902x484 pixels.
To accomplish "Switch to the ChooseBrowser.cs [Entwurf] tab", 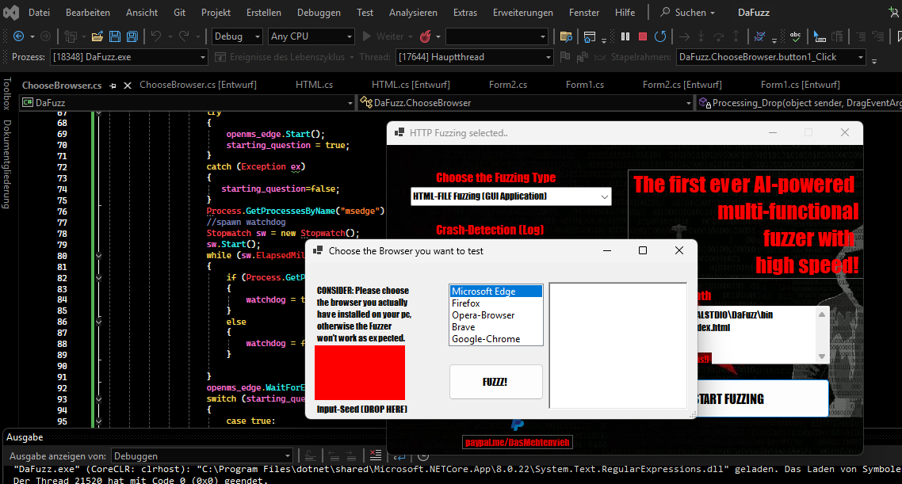I will [198, 85].
